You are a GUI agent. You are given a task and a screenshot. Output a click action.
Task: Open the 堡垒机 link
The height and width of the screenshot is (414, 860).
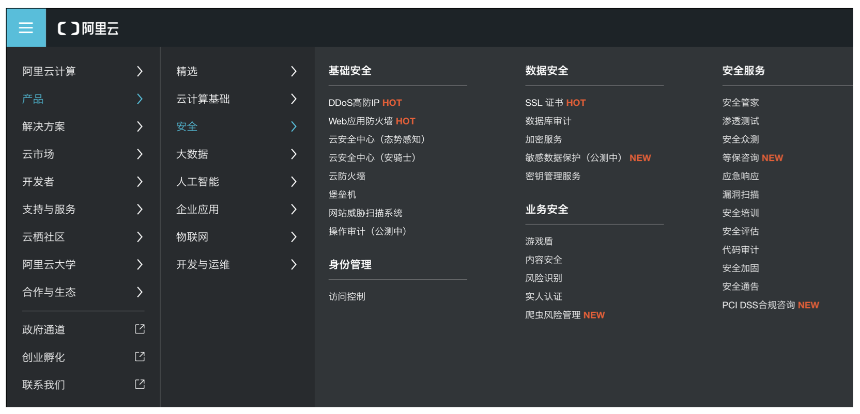tap(342, 195)
